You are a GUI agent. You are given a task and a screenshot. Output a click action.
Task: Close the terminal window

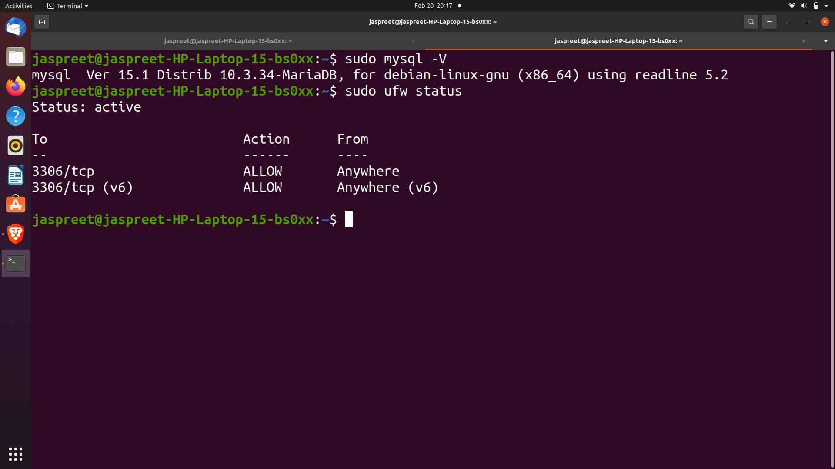click(x=825, y=22)
